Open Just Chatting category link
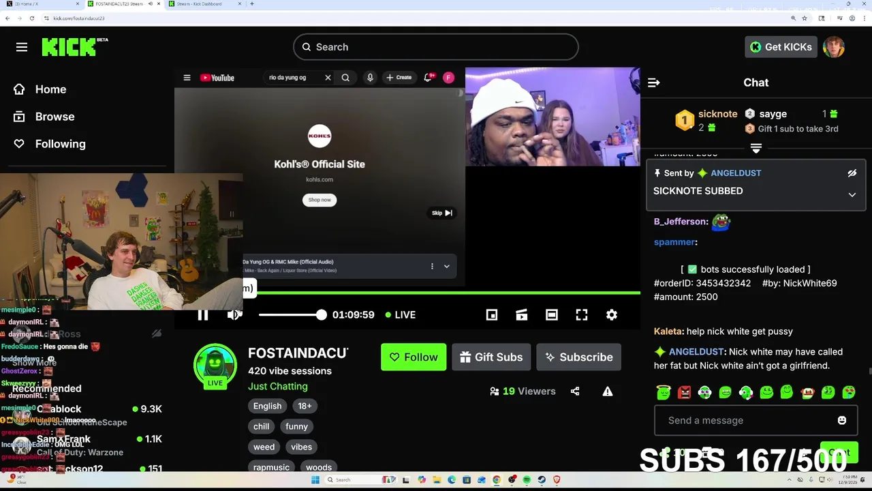The image size is (872, 491). point(278,386)
